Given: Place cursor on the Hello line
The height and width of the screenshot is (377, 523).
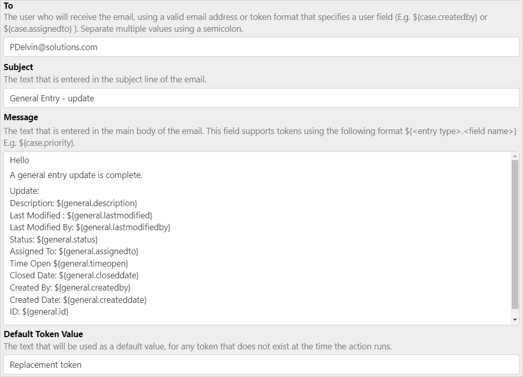Looking at the screenshot, I should [19, 160].
